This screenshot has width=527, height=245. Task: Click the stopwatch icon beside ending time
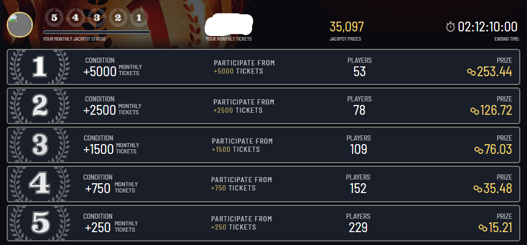pyautogui.click(x=450, y=27)
